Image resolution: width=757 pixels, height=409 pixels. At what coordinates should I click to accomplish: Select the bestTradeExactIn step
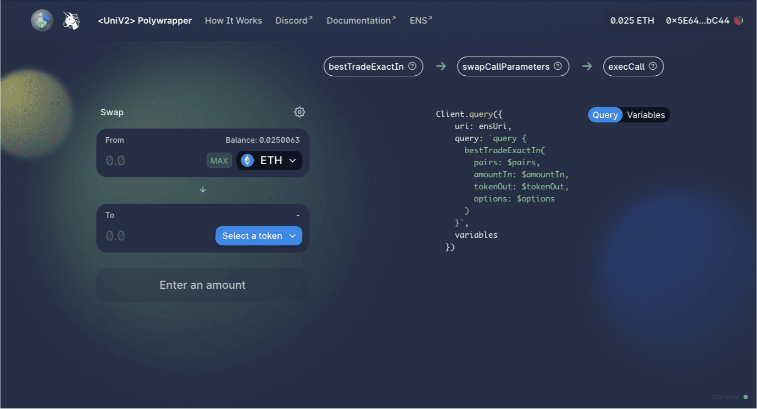pos(374,66)
